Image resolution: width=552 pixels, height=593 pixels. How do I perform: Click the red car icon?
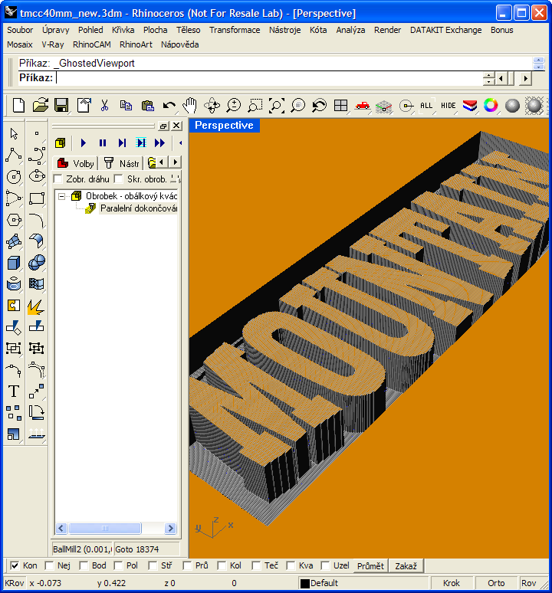click(363, 106)
